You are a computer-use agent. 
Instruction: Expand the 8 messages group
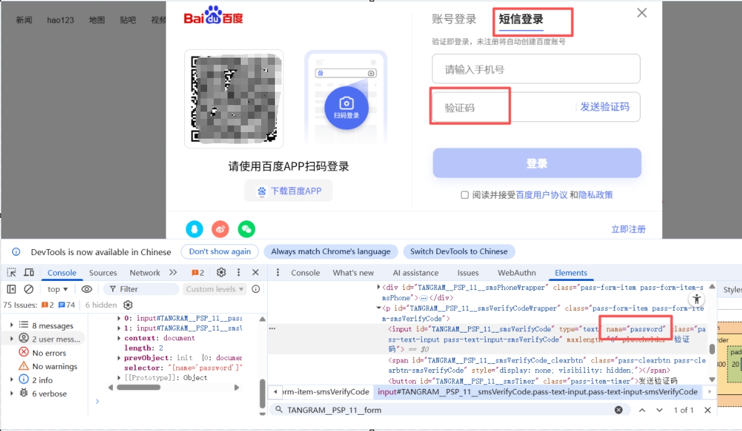(12, 325)
